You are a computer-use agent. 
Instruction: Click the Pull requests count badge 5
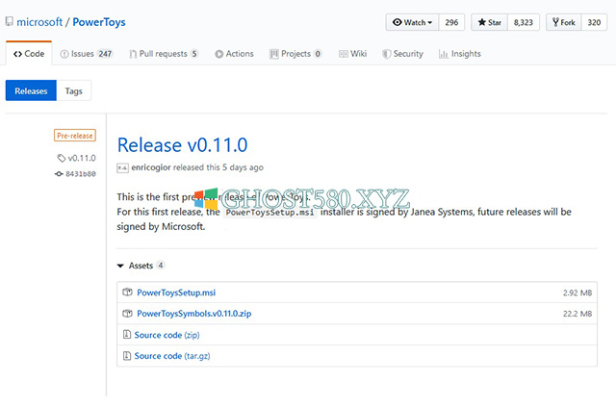pyautogui.click(x=194, y=54)
